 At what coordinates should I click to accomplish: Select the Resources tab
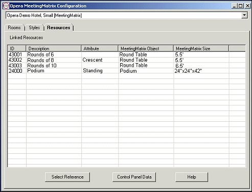(59, 28)
